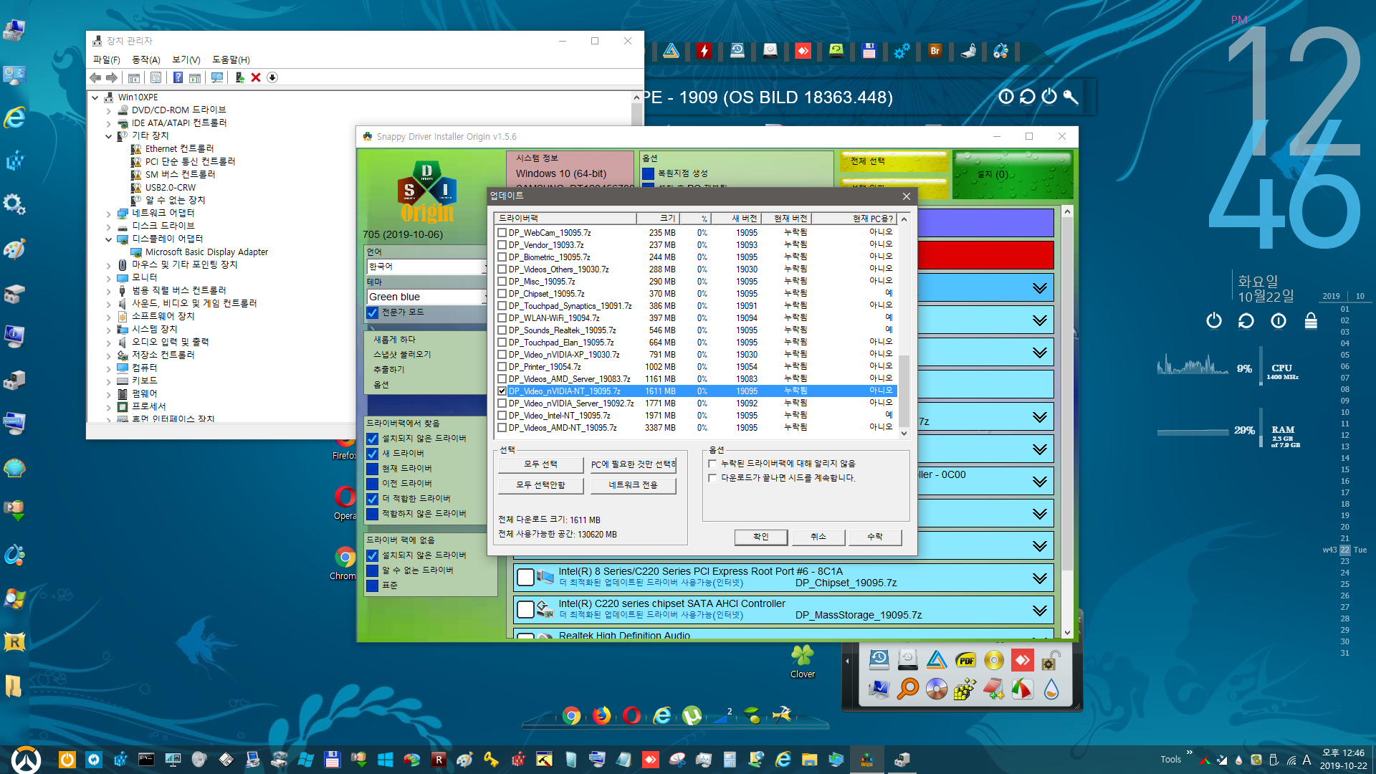
Task: Toggle 누락된 드라이버팩에 대해 알리지 않음 checkbox
Action: 712,464
